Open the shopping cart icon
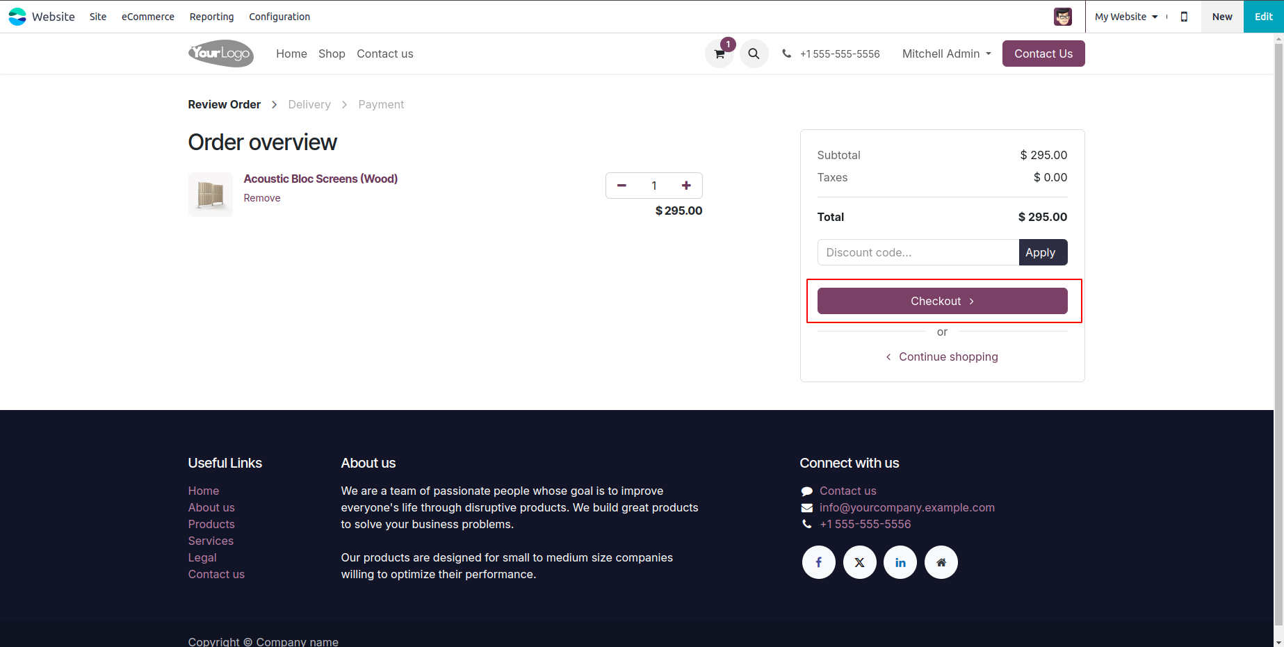 pyautogui.click(x=720, y=54)
